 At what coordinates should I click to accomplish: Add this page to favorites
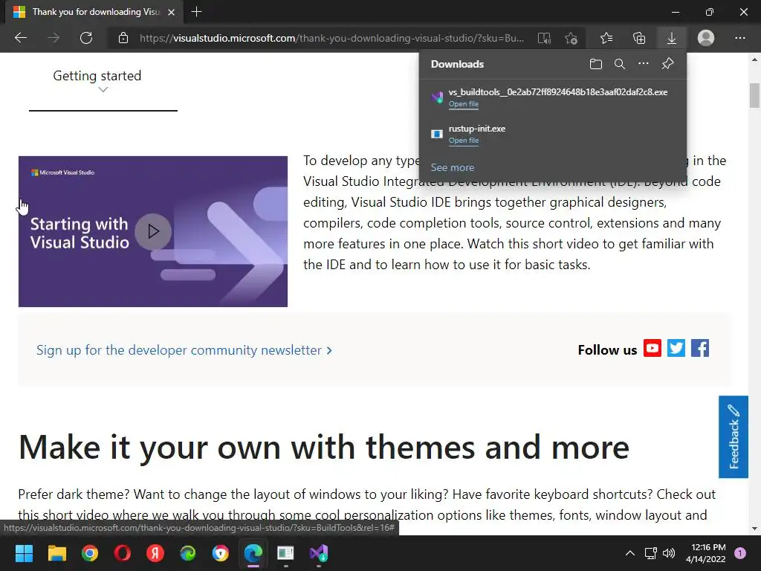pyautogui.click(x=571, y=38)
